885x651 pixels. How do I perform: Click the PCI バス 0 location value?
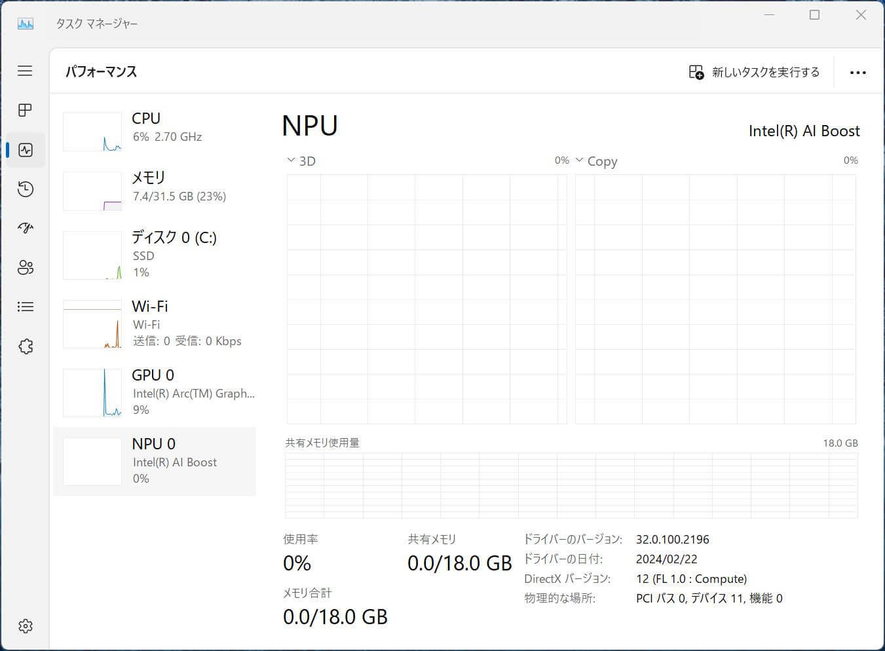(709, 598)
